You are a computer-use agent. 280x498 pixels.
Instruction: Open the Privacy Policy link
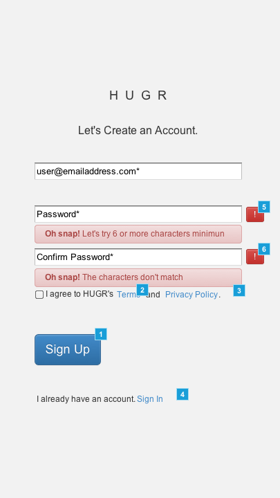click(192, 295)
